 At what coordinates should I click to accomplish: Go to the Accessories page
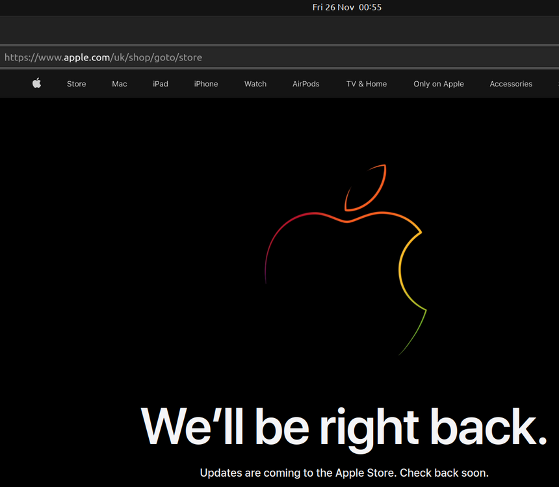pyautogui.click(x=511, y=84)
